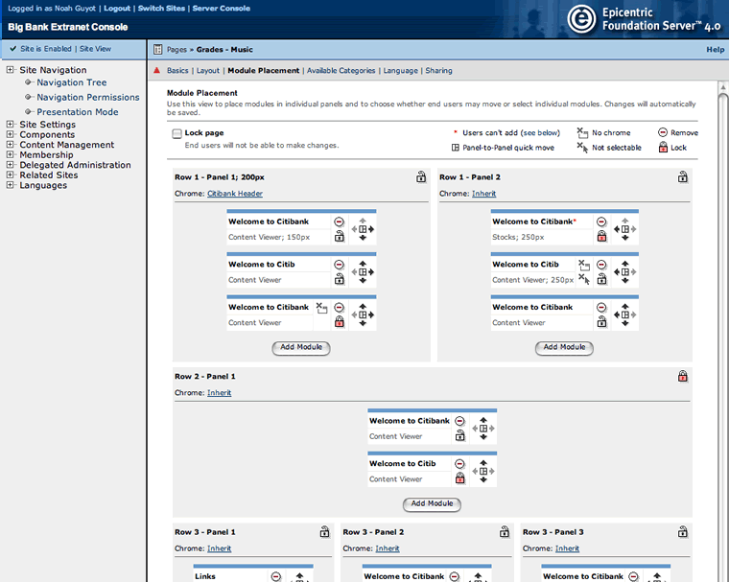Viewport: 729px width, 582px height.
Task: Toggle lock for Row 3 - Panel 3
Action: point(683,531)
